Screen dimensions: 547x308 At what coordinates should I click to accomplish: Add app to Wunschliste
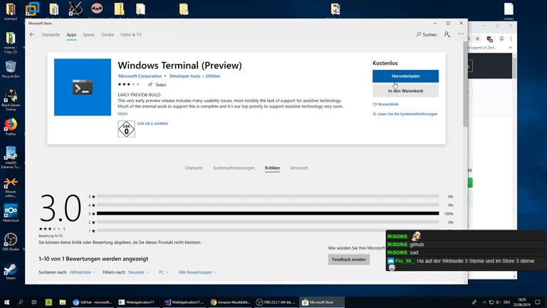click(386, 104)
